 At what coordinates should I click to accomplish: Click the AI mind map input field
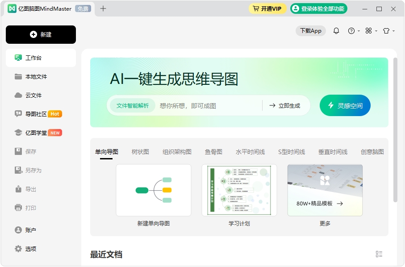point(205,105)
